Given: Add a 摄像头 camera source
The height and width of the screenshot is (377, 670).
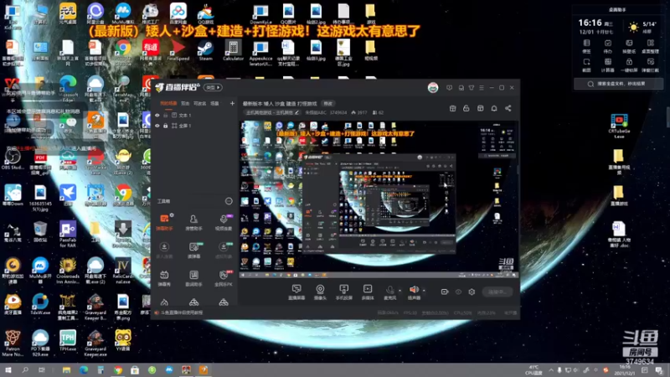Looking at the screenshot, I should click(x=320, y=292).
